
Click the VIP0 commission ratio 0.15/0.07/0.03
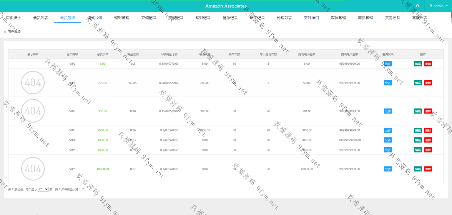coord(169,64)
